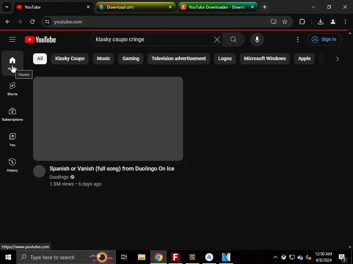
Task: Open a new browser tab
Action: tap(265, 7)
